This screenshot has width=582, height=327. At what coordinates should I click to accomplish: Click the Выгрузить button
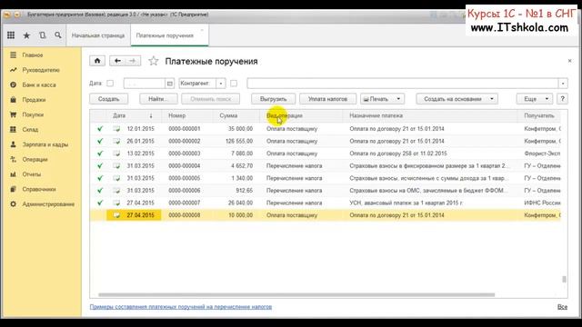pyautogui.click(x=273, y=99)
